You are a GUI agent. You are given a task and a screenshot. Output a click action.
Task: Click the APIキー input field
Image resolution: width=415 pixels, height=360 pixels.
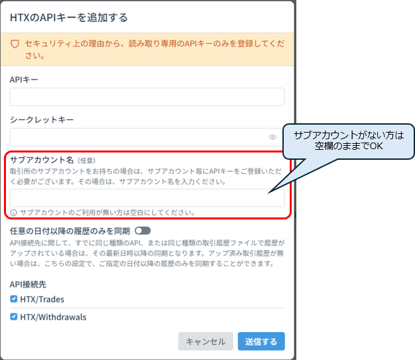click(147, 97)
